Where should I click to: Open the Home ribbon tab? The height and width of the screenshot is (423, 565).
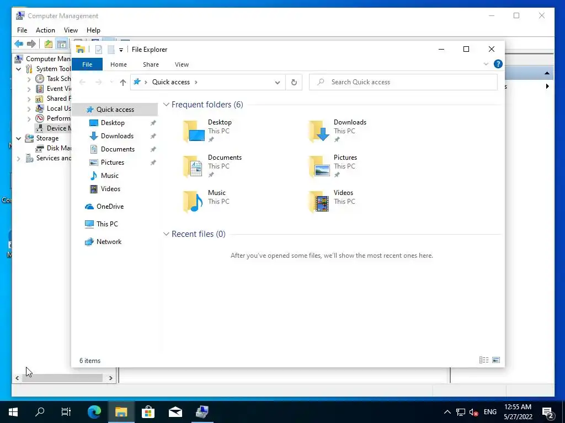tap(119, 64)
